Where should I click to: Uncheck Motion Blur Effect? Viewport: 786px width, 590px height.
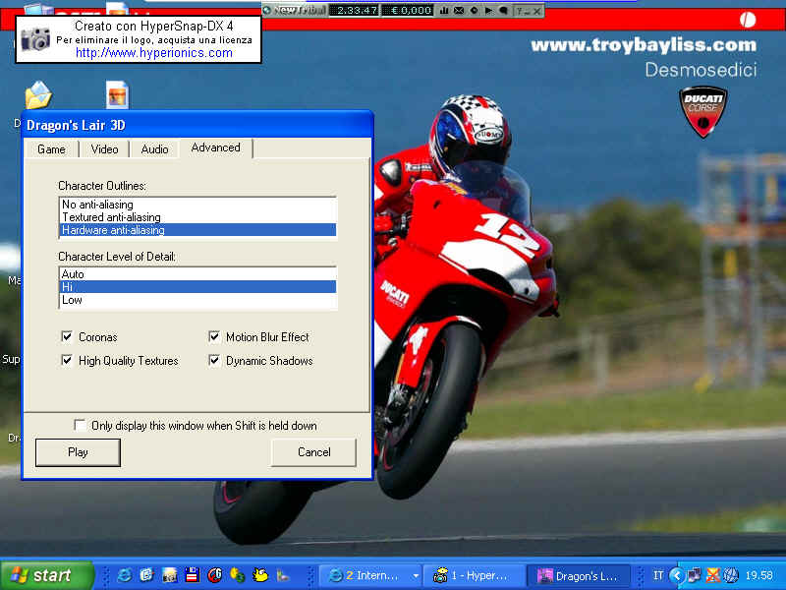[x=214, y=336]
